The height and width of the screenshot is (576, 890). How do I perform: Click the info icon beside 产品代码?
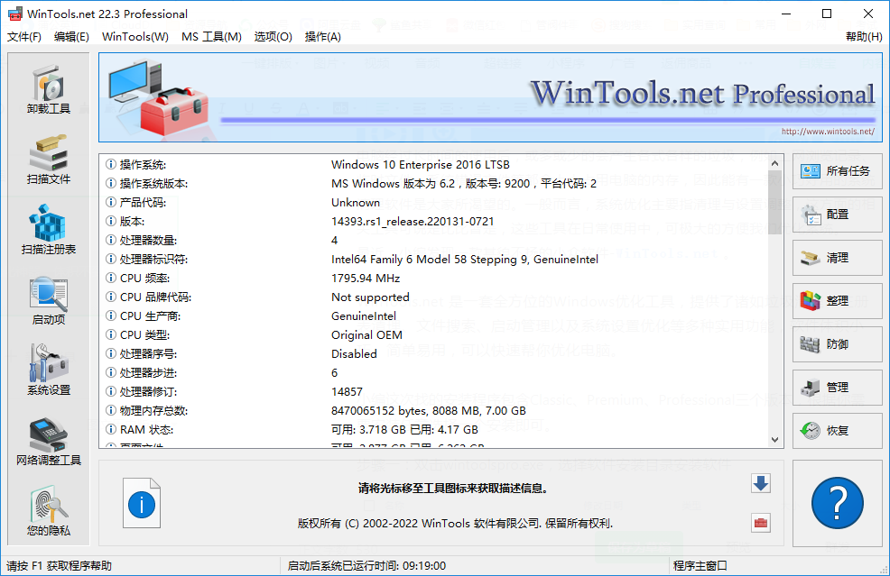(x=111, y=203)
